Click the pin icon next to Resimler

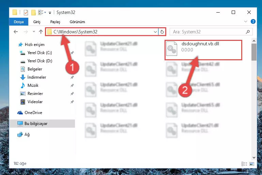72,94
